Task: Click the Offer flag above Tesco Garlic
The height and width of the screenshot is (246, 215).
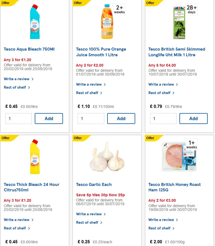Action: (78, 138)
